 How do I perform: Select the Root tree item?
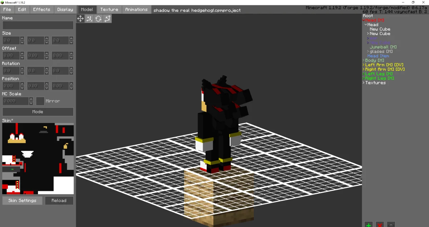(368, 16)
